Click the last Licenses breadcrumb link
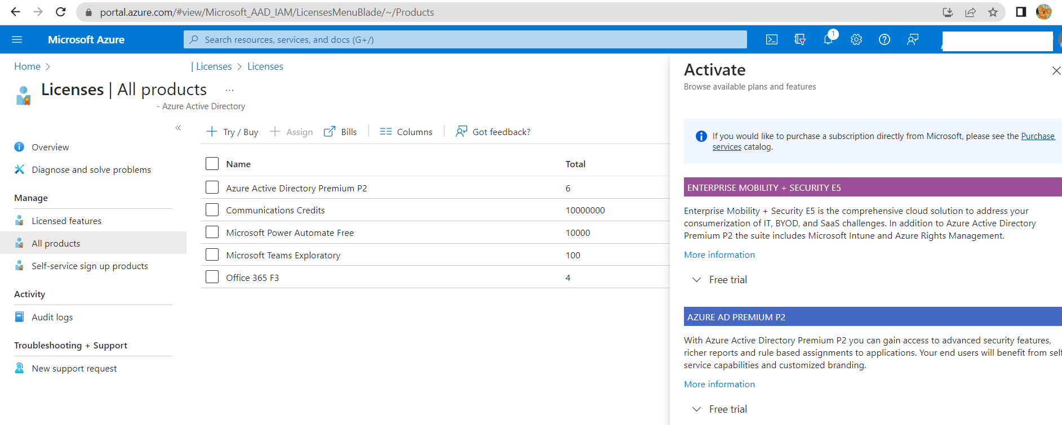Screen dimensions: 1062x425 [265, 66]
